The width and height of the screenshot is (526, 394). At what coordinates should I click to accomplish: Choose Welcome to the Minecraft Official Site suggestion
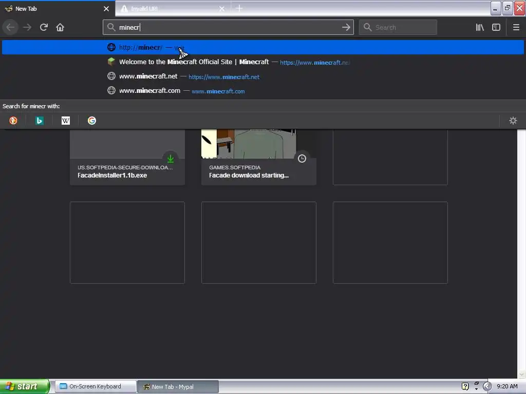point(263,62)
